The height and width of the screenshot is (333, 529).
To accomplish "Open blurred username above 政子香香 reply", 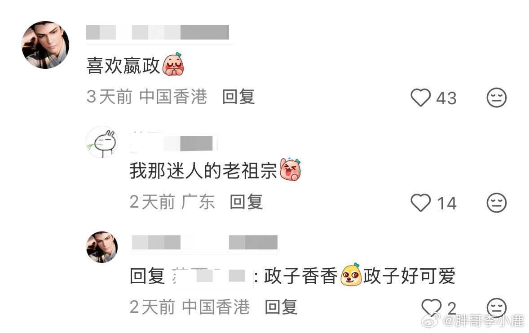I will click(x=204, y=243).
